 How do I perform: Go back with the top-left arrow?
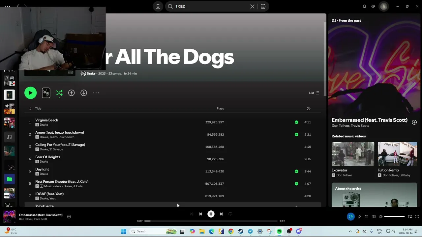click(18, 6)
